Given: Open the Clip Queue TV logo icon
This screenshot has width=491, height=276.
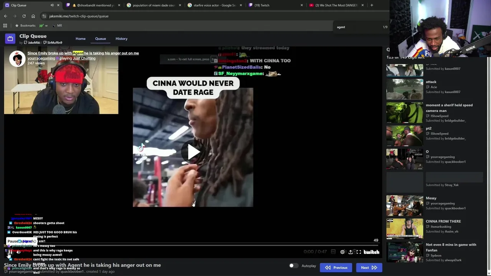Looking at the screenshot, I should pos(10,38).
